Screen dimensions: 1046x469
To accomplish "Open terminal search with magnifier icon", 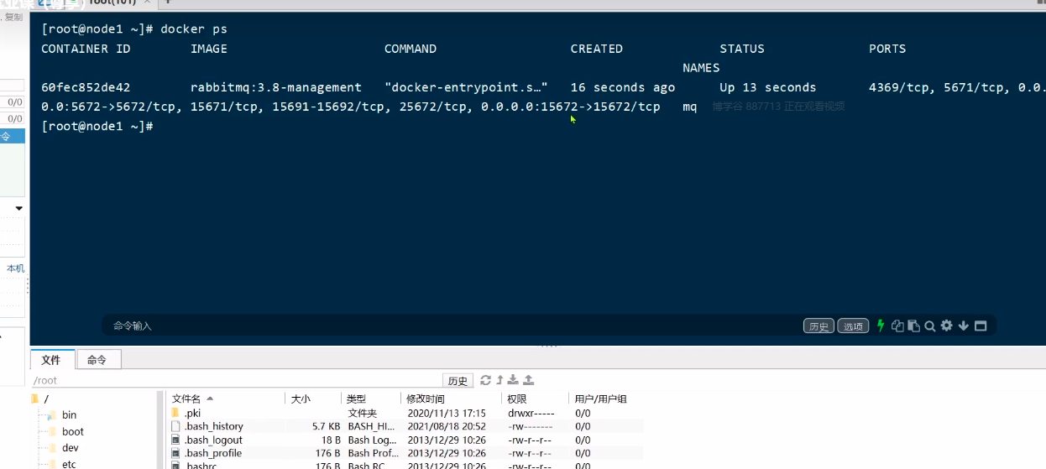I will tap(930, 326).
